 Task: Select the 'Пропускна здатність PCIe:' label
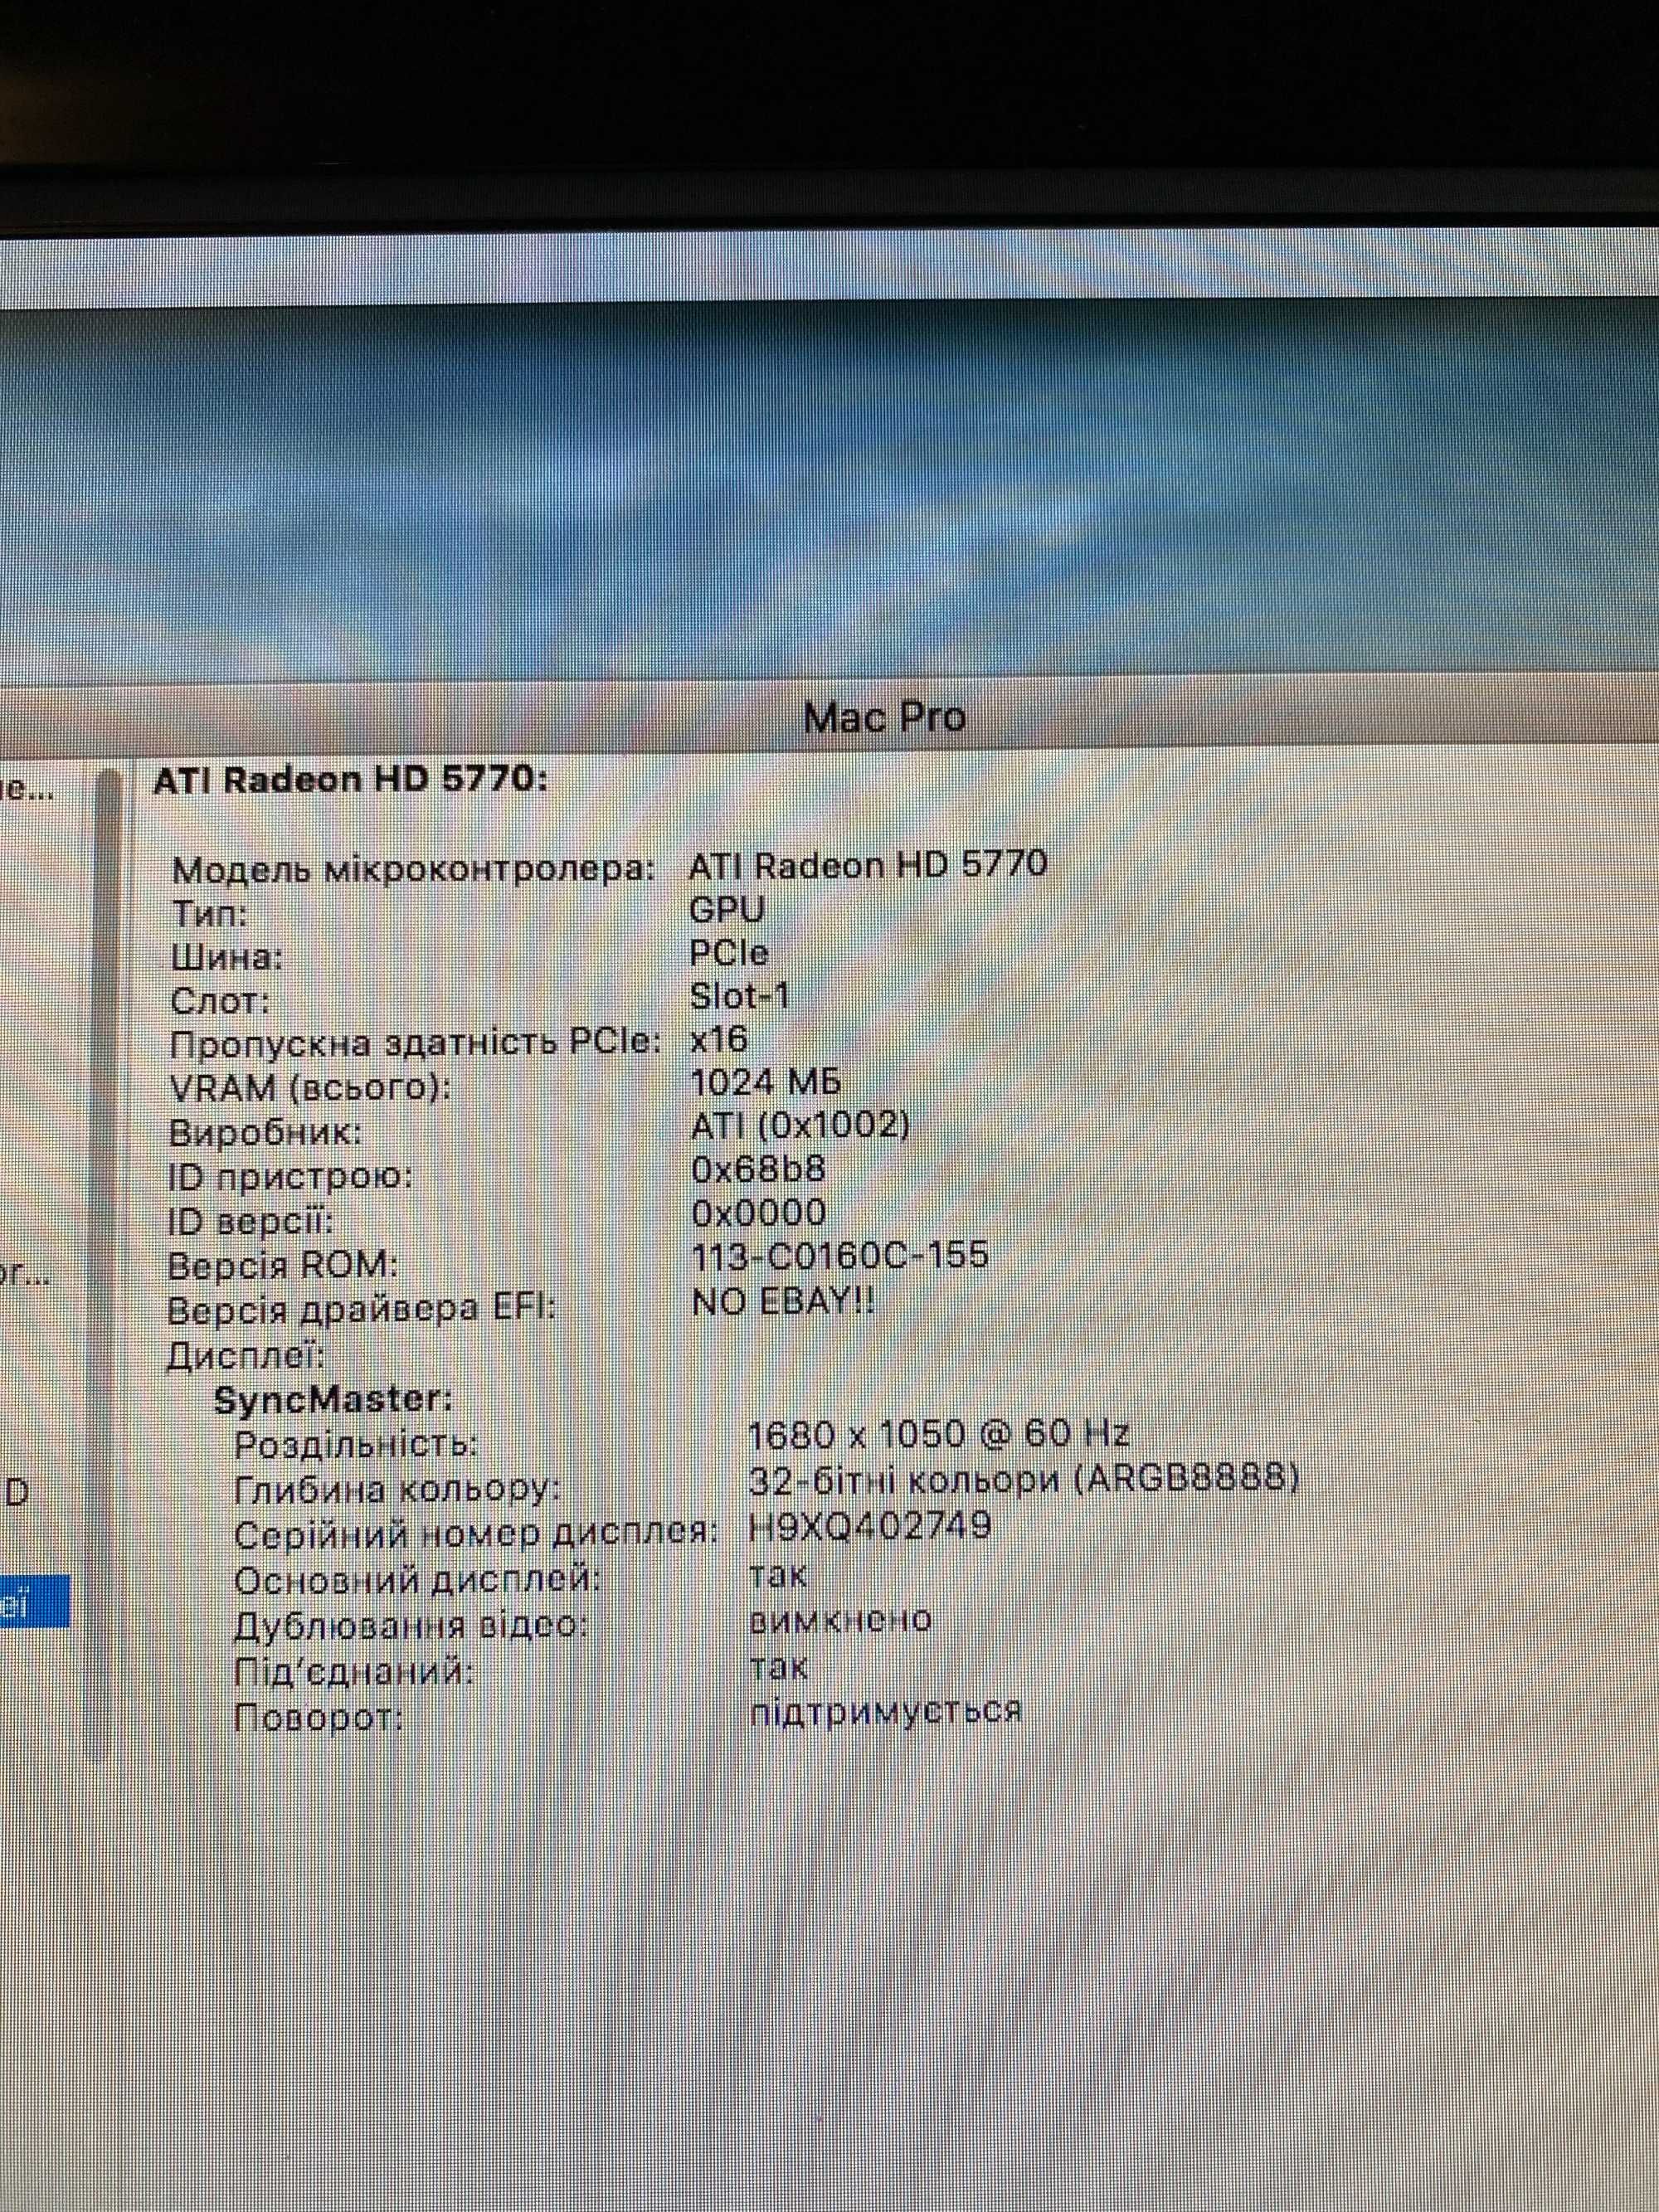point(416,1043)
